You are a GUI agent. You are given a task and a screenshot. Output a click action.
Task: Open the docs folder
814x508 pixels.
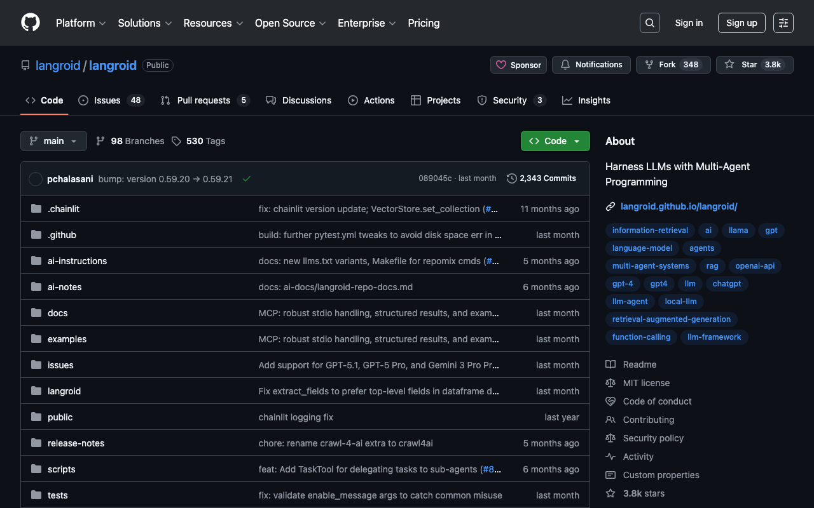pos(57,313)
